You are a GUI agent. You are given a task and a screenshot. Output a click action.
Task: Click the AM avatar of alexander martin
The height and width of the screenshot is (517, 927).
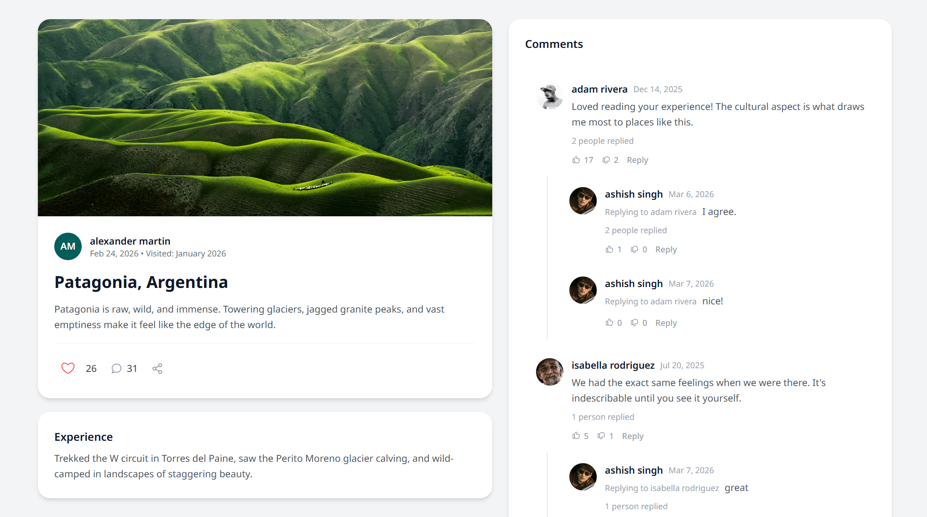pyautogui.click(x=68, y=246)
